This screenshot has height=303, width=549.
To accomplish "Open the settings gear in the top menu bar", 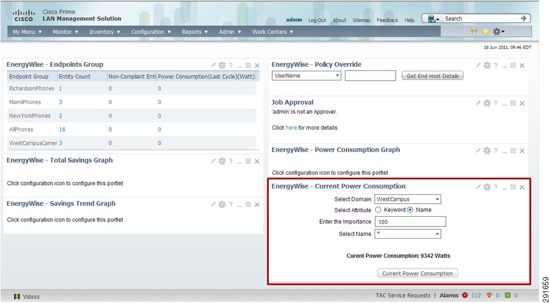I will (498, 32).
